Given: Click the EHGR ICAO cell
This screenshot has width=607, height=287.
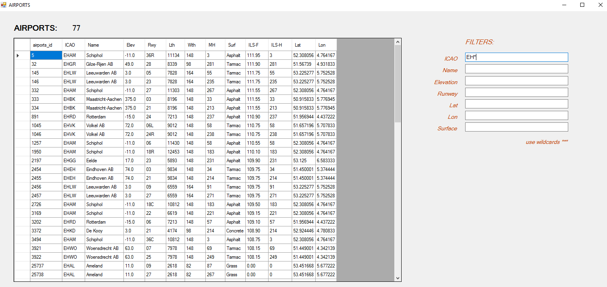Looking at the screenshot, I should click(x=73, y=64).
